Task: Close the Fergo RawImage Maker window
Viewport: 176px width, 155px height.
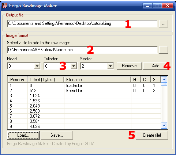Action: pos(168,6)
